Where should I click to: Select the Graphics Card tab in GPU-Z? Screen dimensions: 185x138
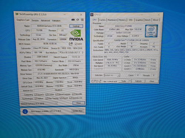coord(23,20)
